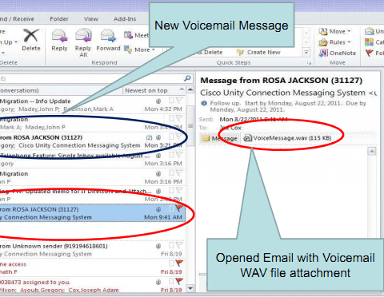
Task: Expand the Move dropdown
Action: click(335, 31)
